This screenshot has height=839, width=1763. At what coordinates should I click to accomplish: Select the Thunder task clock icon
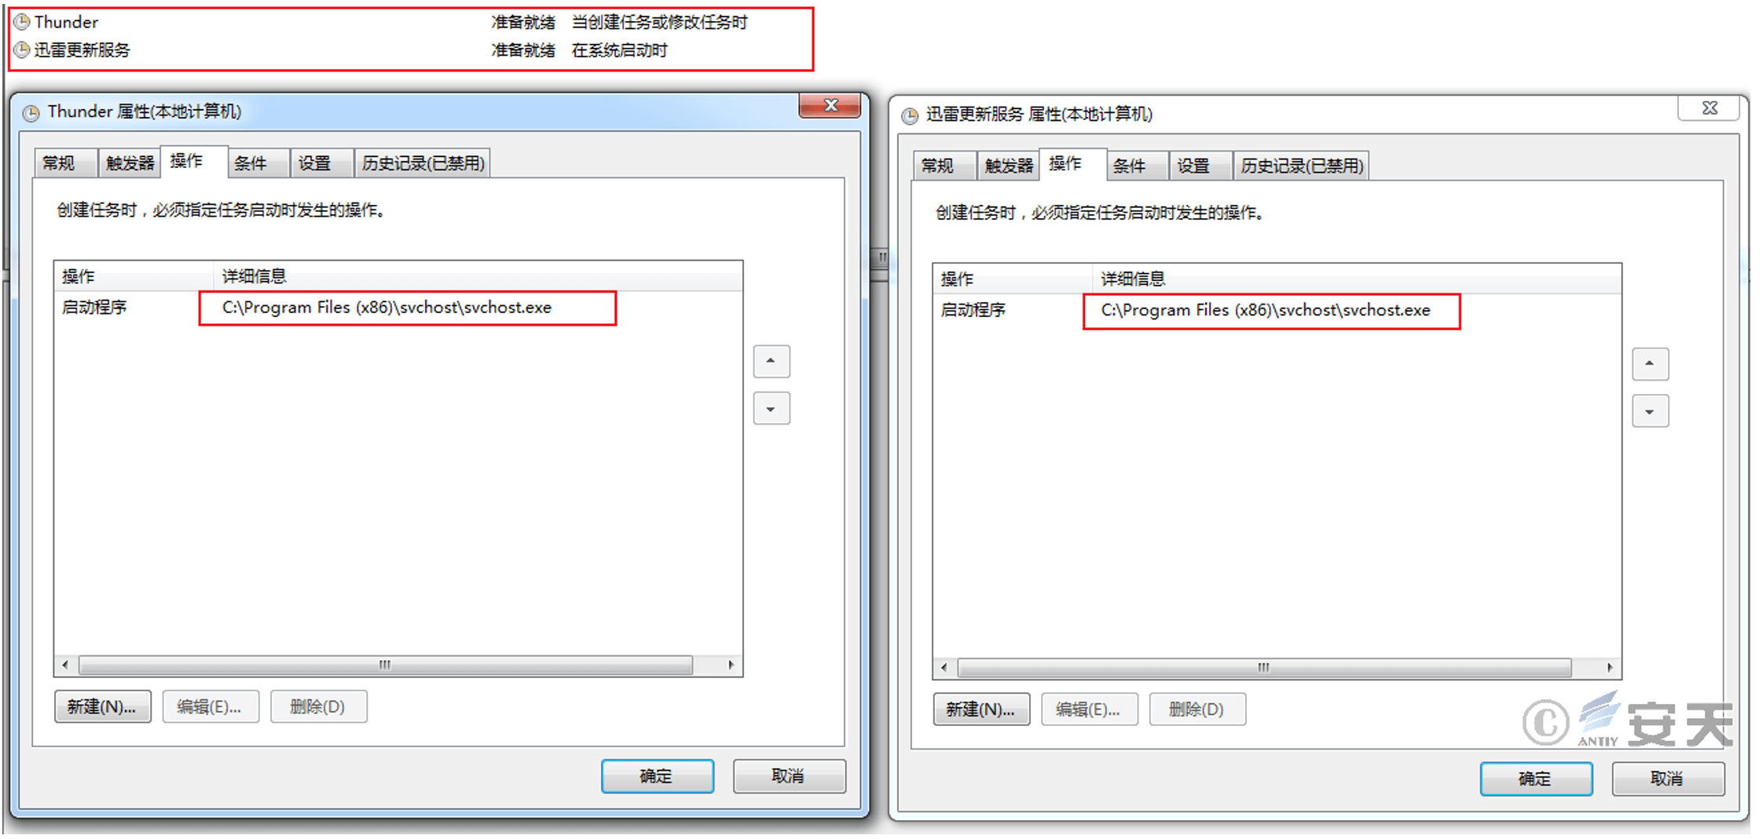(x=22, y=22)
